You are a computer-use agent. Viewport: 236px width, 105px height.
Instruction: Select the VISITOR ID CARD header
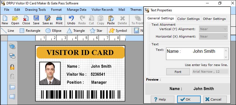(81, 53)
